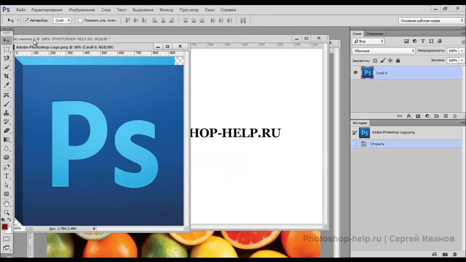Expand the opacity slider arrow
Viewport: 466px width, 262px height.
pyautogui.click(x=462, y=51)
